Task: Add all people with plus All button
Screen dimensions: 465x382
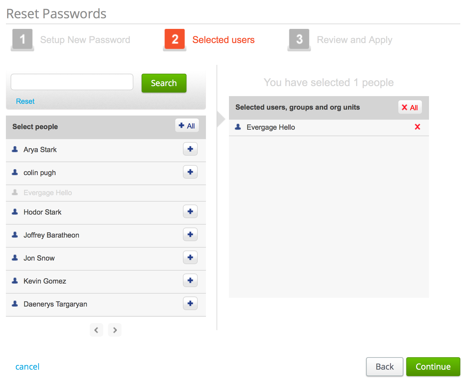Action: tap(187, 126)
